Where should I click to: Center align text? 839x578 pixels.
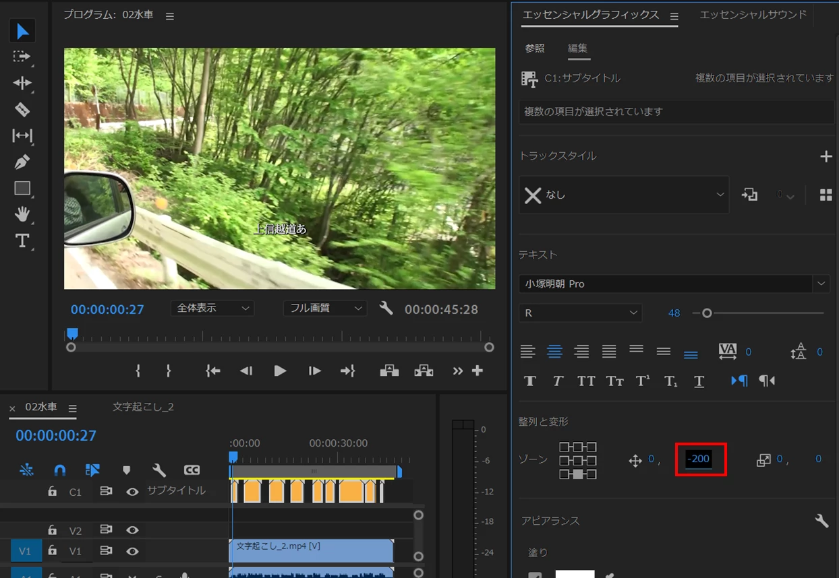(x=554, y=351)
